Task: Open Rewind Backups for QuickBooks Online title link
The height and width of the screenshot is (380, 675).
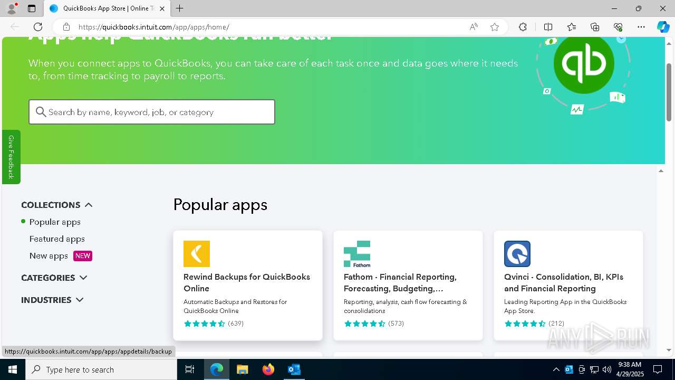Action: point(247,282)
